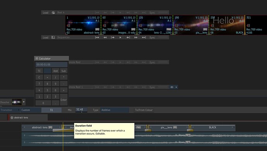Click the Sync button on Sequences reel

[x=152, y=37]
